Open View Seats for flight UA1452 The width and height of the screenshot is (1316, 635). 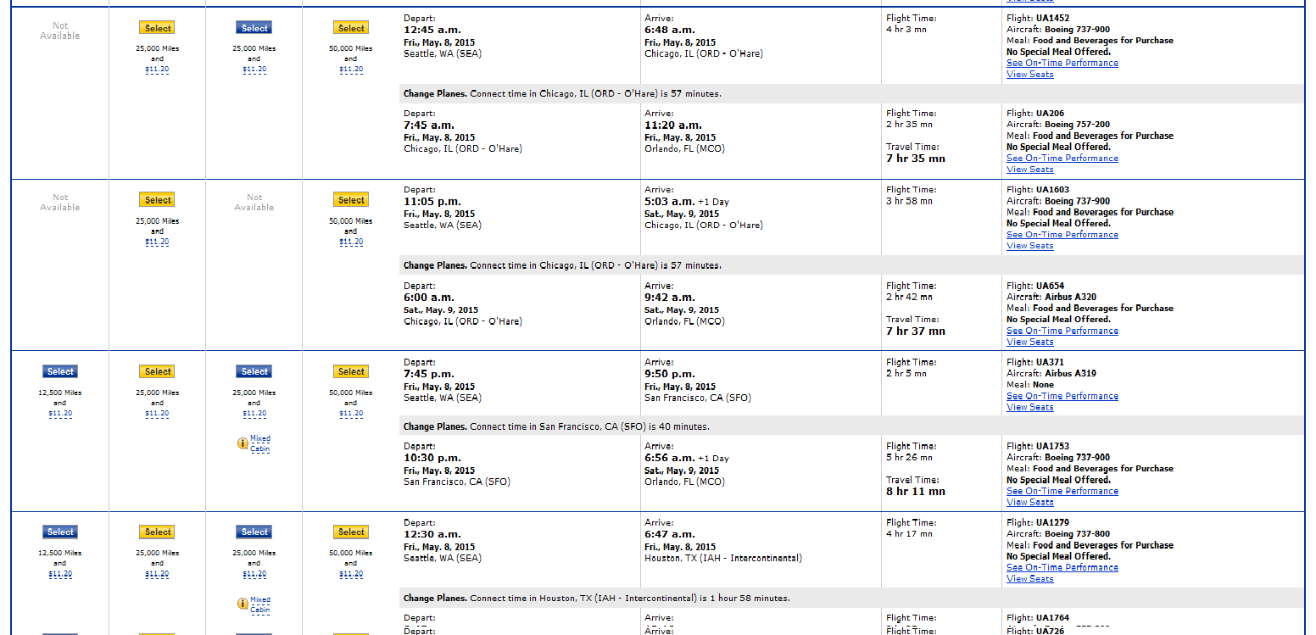click(x=1029, y=75)
